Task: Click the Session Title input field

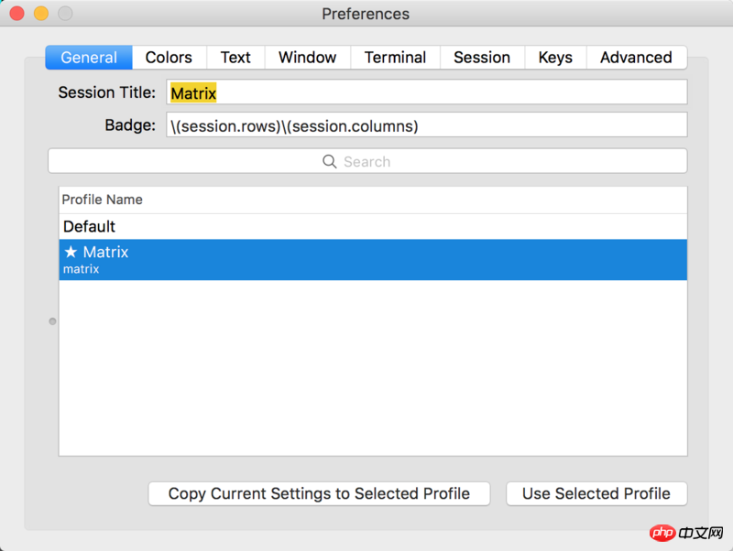Action: [427, 92]
